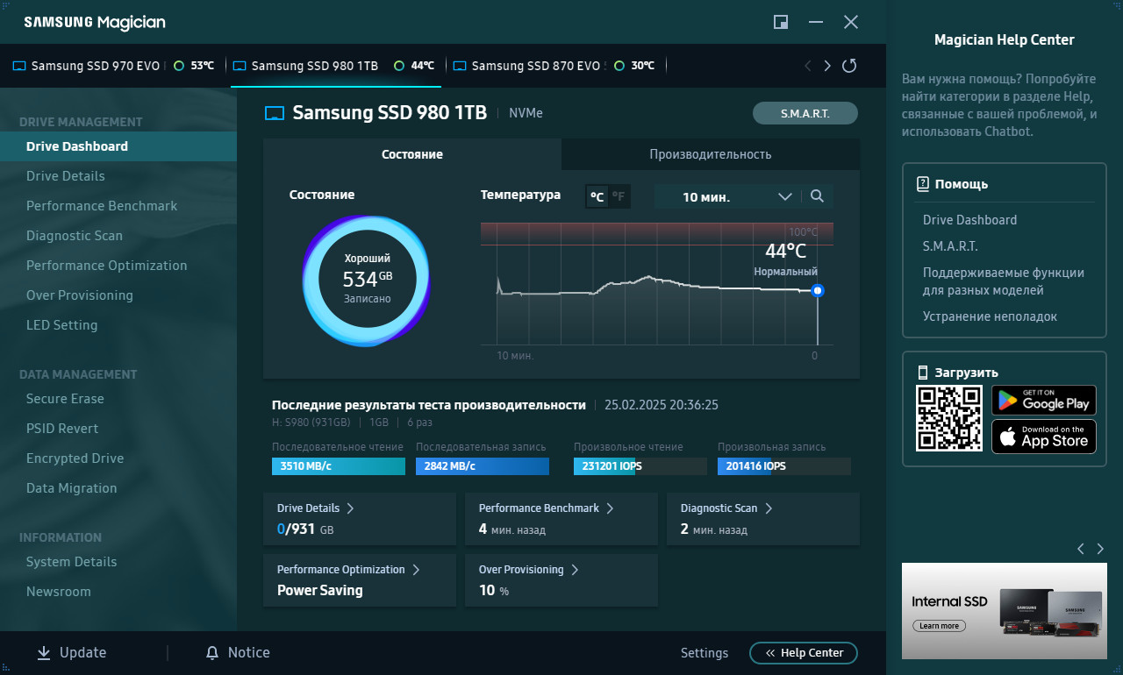
Task: Click the Последовательное чтение 3510 MB/c bar
Action: pyautogui.click(x=339, y=466)
